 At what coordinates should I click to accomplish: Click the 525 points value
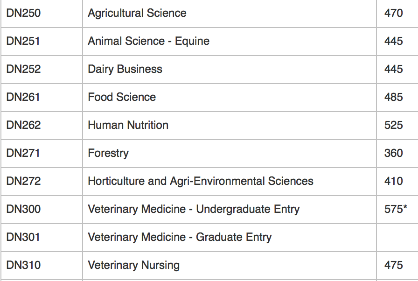point(393,125)
